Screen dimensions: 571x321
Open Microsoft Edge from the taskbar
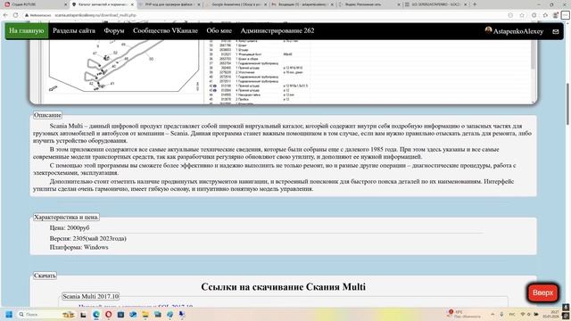[96, 315]
